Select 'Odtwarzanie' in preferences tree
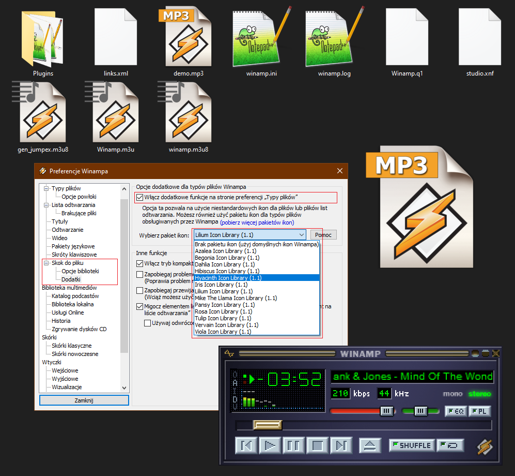The image size is (515, 476). click(67, 230)
